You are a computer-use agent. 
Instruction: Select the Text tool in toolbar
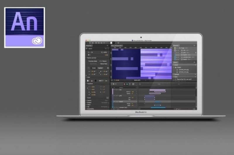point(104,43)
